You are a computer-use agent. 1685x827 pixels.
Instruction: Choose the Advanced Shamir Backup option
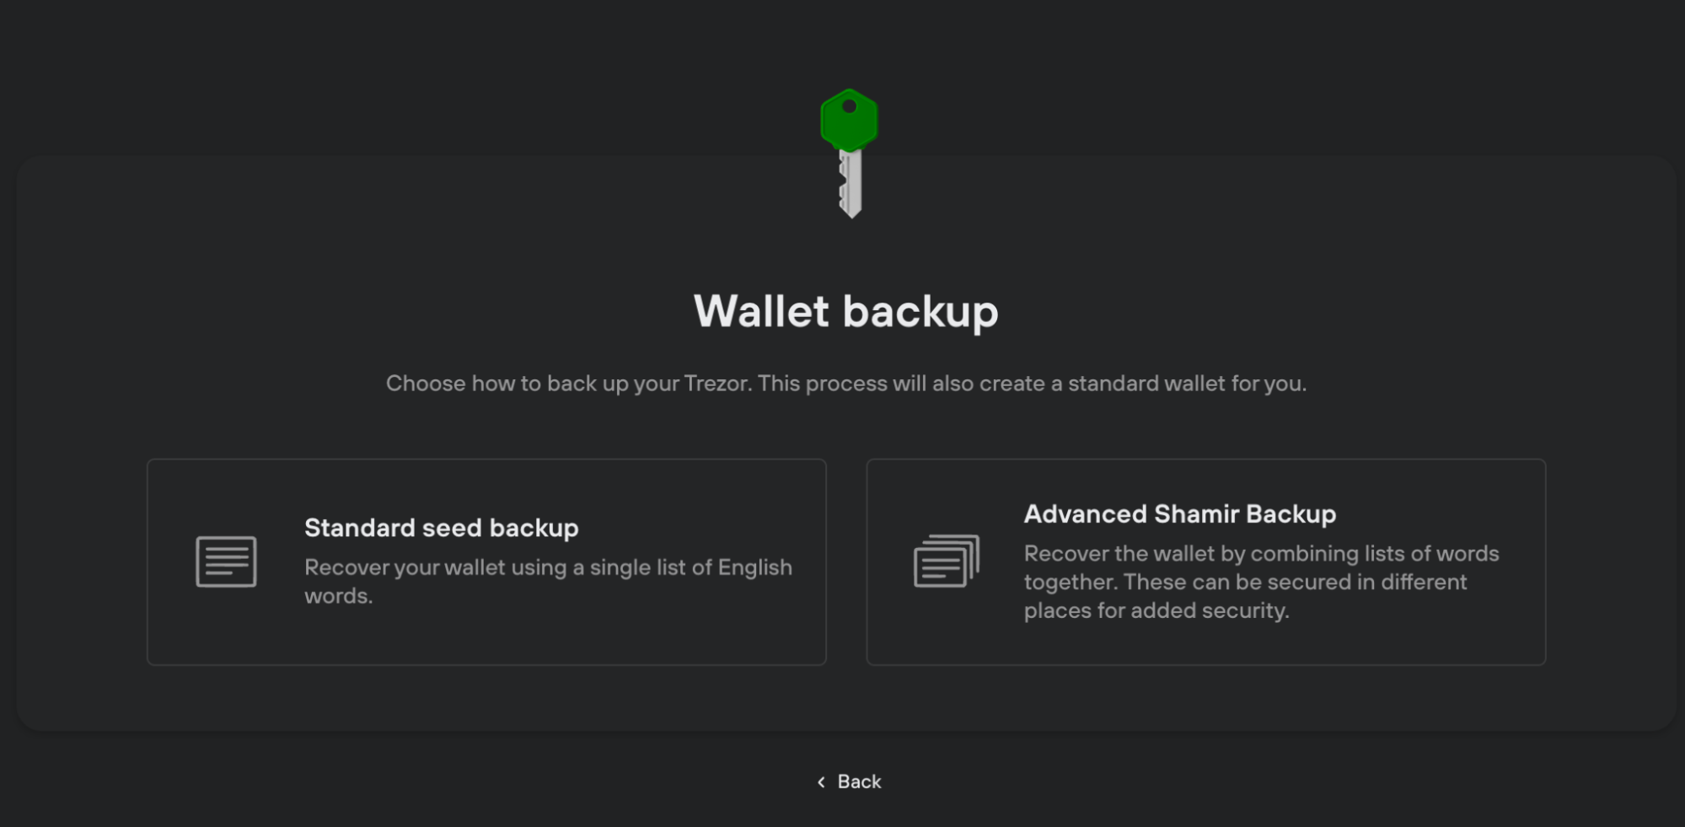click(1205, 561)
